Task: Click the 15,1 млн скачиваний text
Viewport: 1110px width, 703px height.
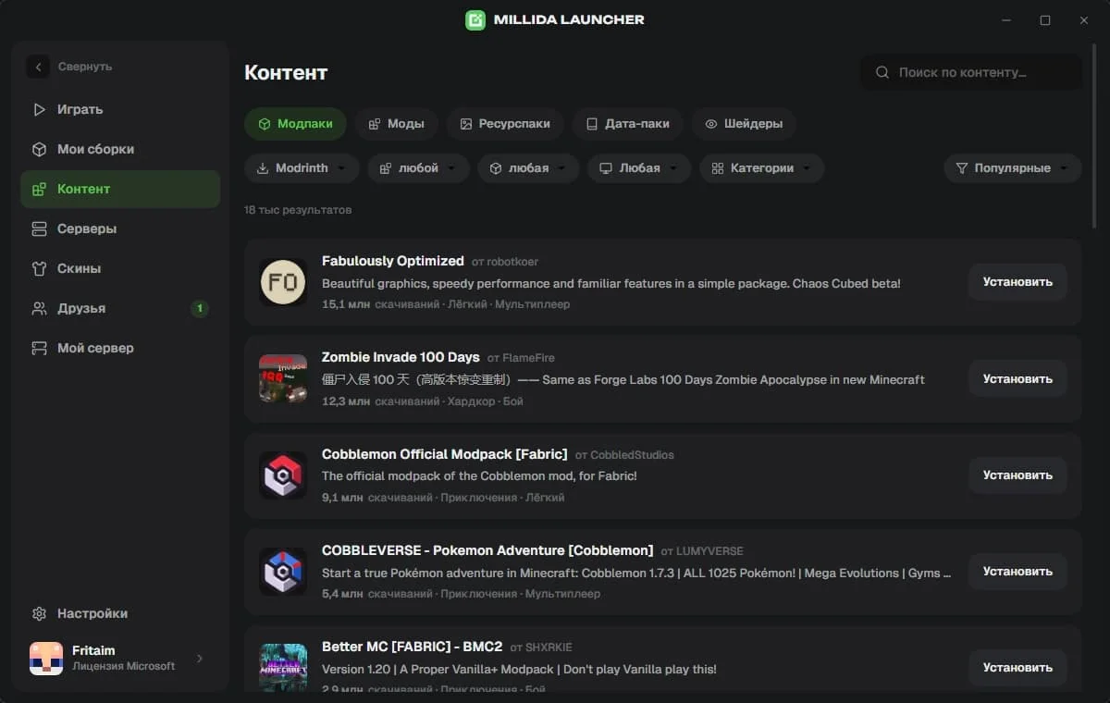Action: (x=380, y=304)
